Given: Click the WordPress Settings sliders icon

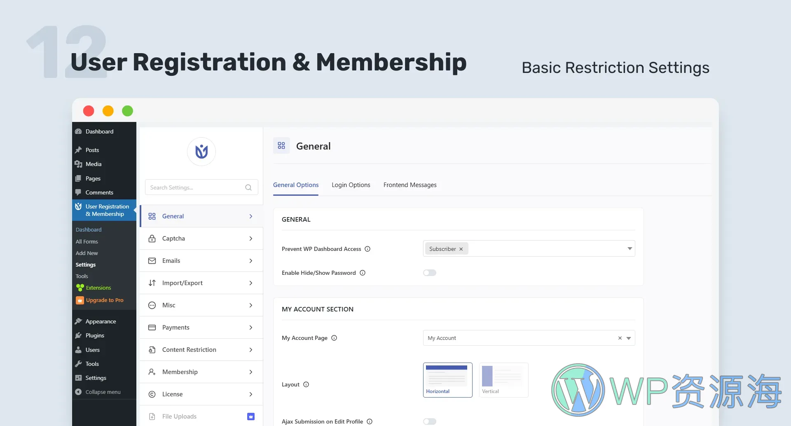Looking at the screenshot, I should (78, 378).
